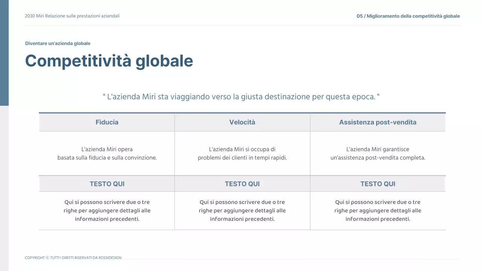Select the quotation about azienda Miri
The image size is (482, 271).
click(x=241, y=96)
